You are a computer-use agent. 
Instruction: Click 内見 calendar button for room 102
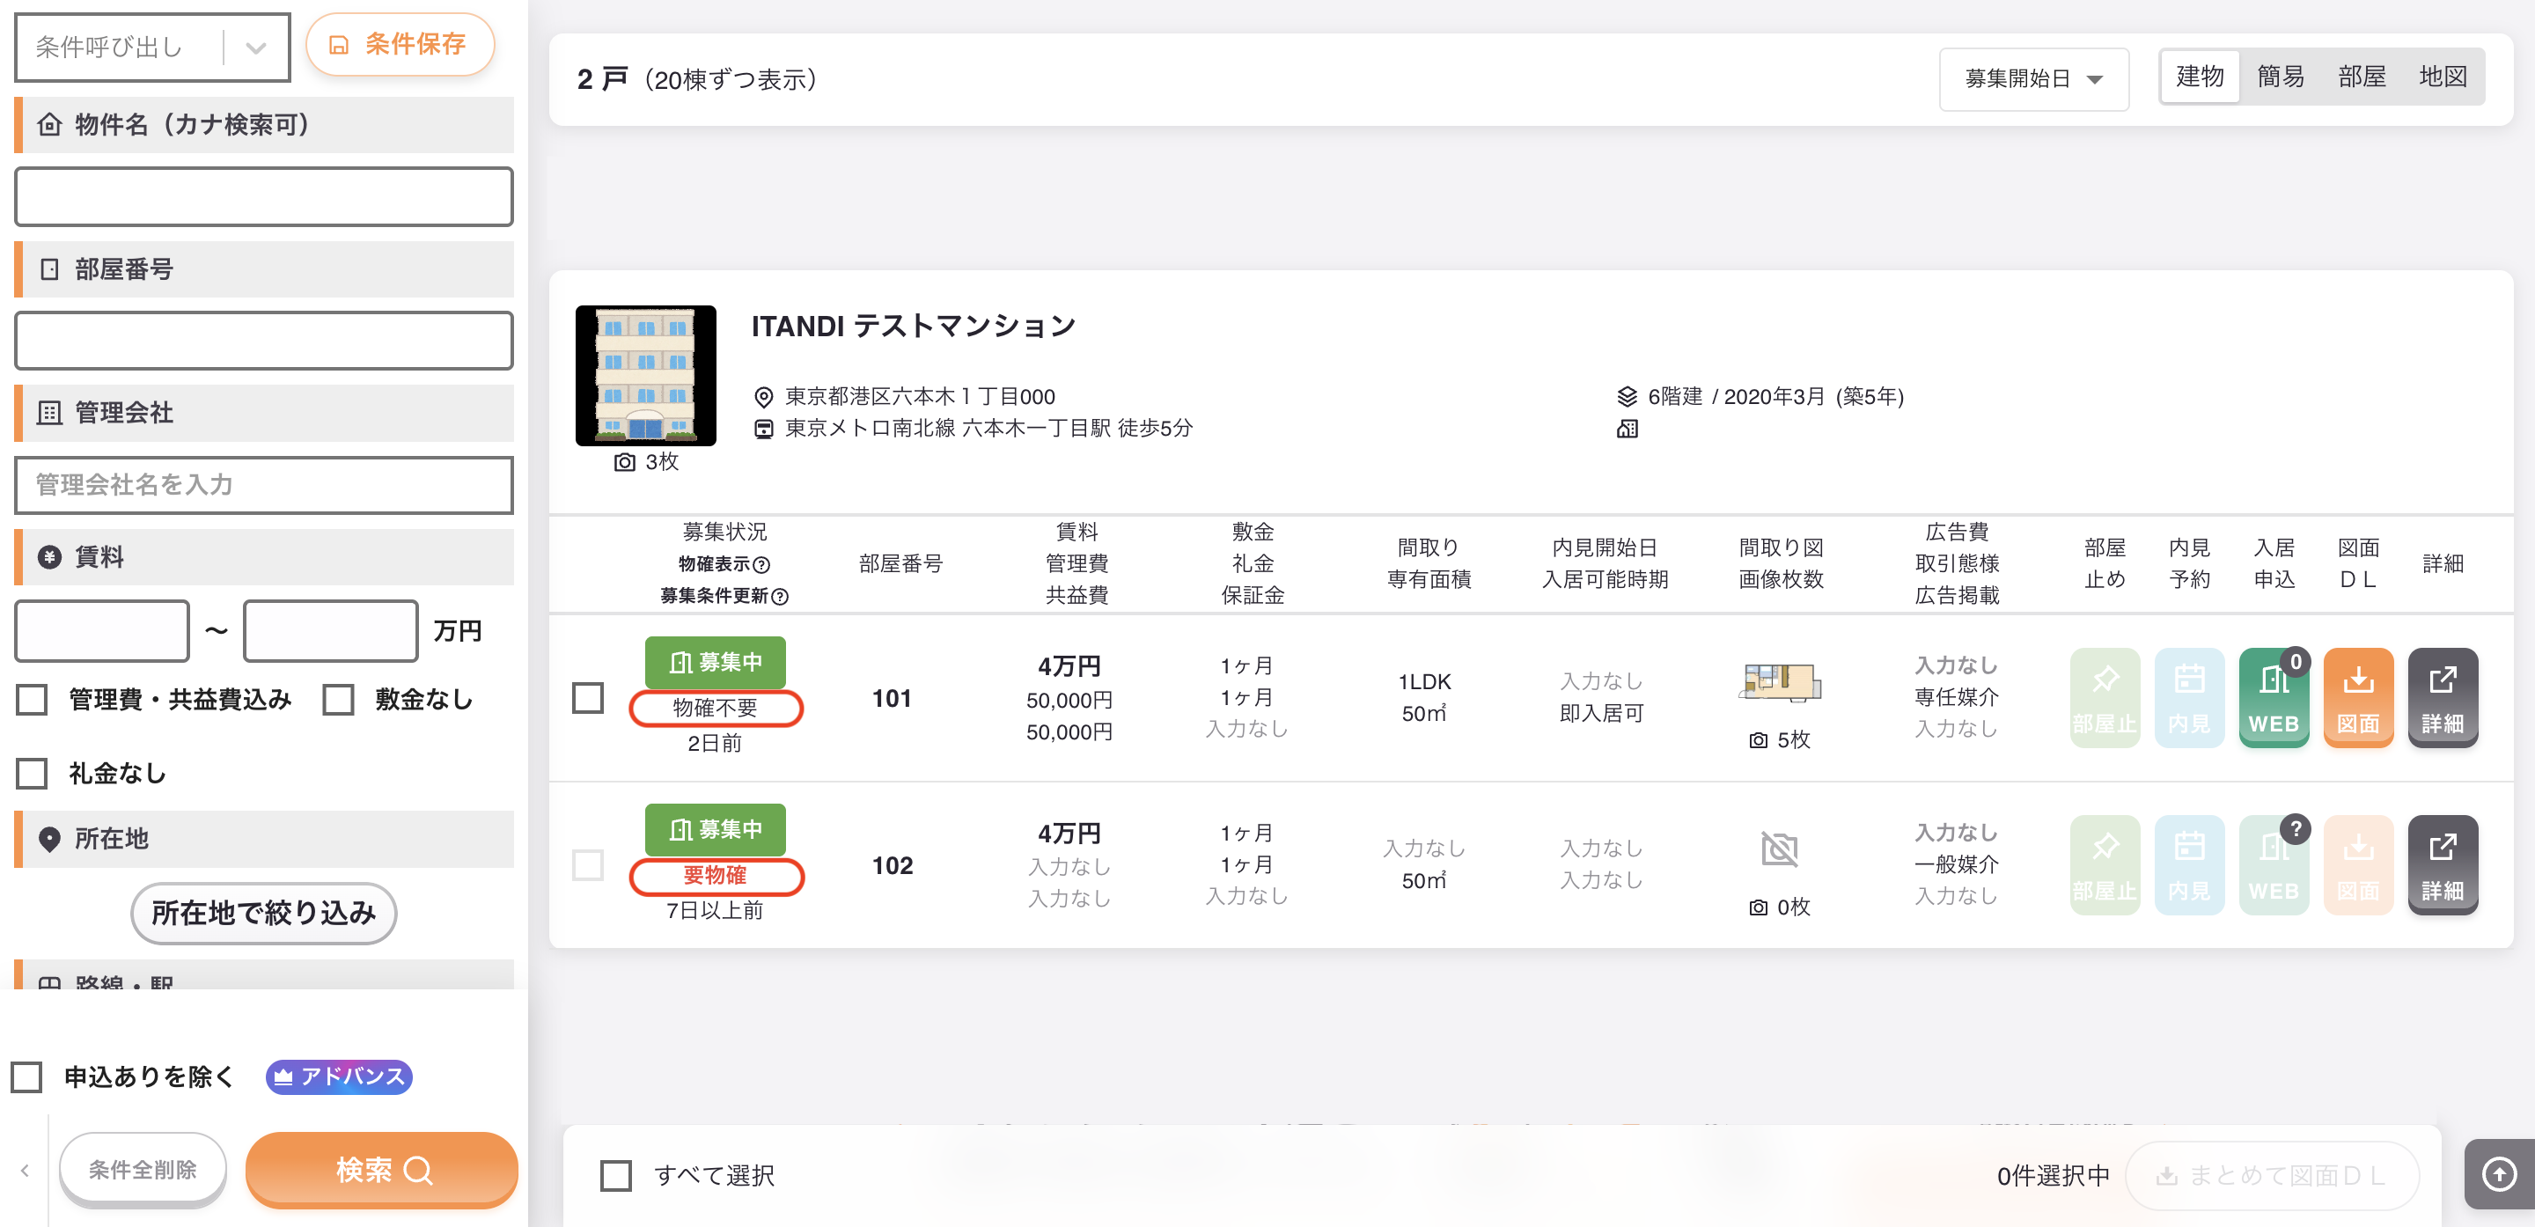coord(2188,865)
